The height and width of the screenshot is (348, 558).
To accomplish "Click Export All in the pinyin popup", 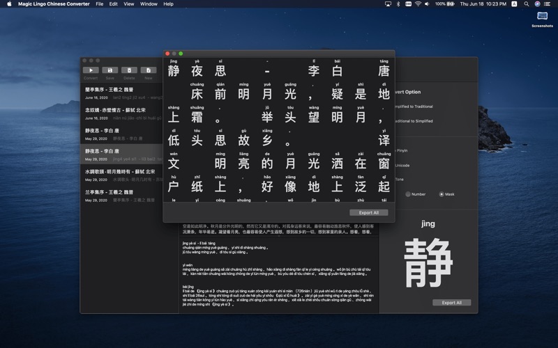I will pyautogui.click(x=368, y=212).
